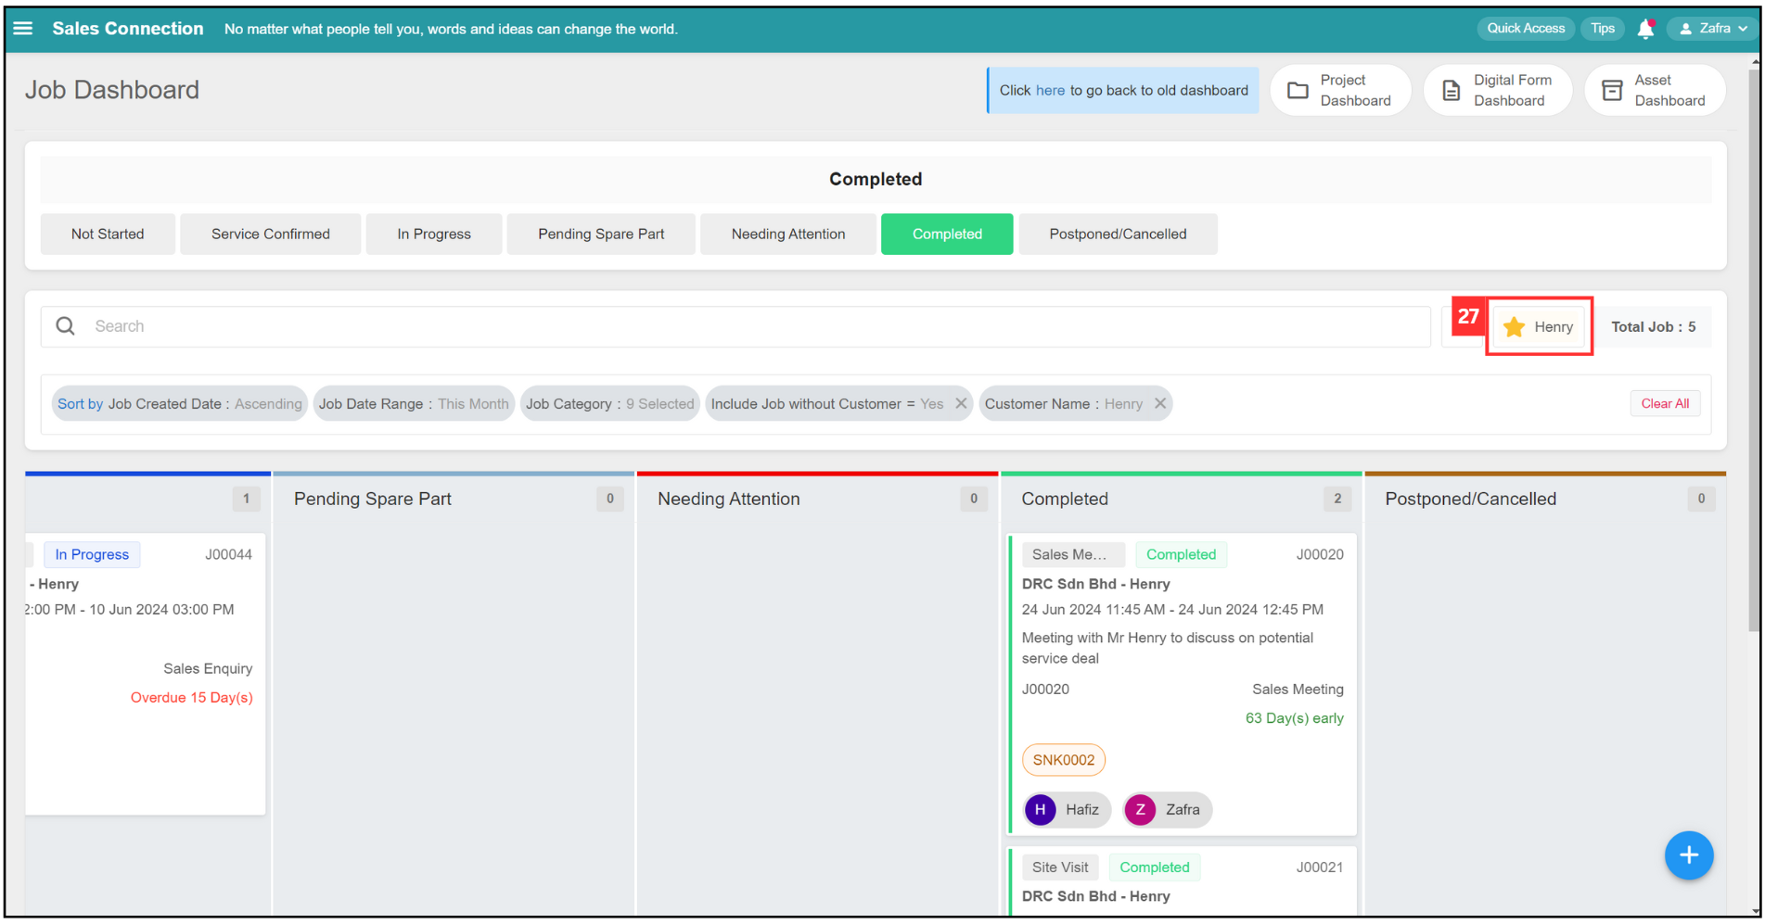Click the Completed column header
The height and width of the screenshot is (924, 1765).
point(1065,499)
